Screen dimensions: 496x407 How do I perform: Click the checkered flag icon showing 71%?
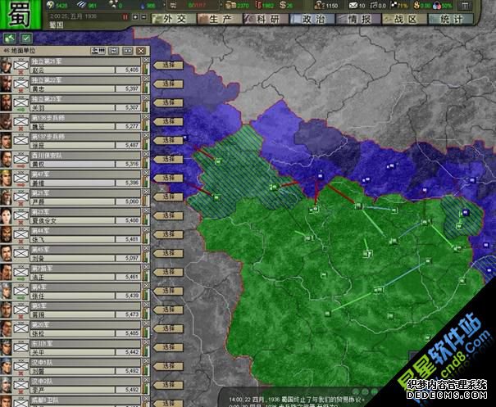point(394,5)
